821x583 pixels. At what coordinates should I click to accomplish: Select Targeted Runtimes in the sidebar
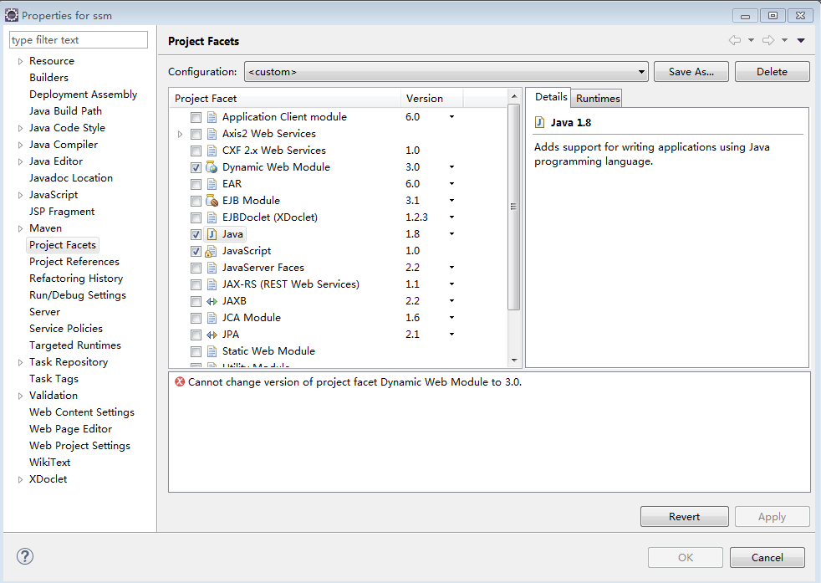(x=75, y=345)
